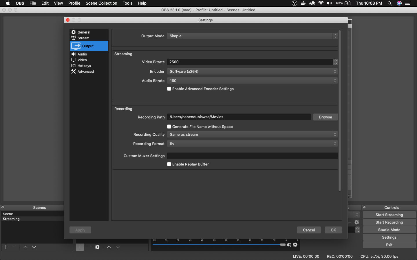This screenshot has width=417, height=260.
Task: Add a new source with plus icon
Action: (80, 247)
